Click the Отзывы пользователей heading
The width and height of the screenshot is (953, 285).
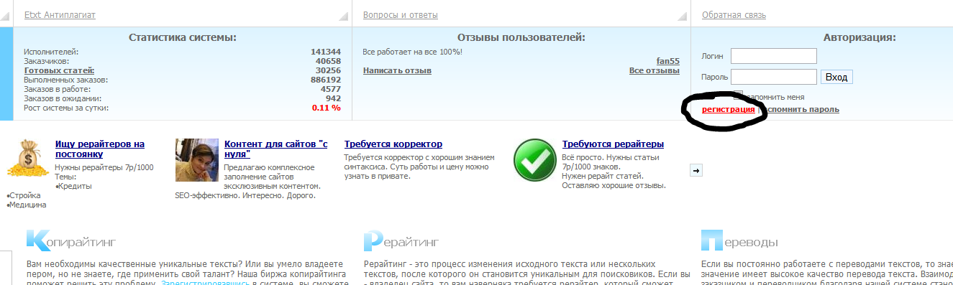[521, 37]
